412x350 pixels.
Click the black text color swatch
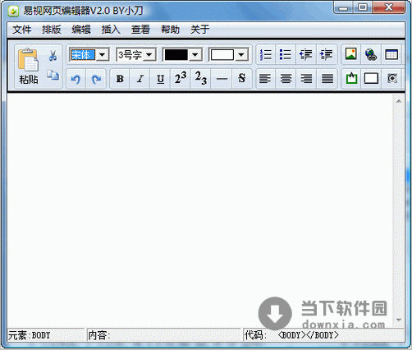(176, 55)
